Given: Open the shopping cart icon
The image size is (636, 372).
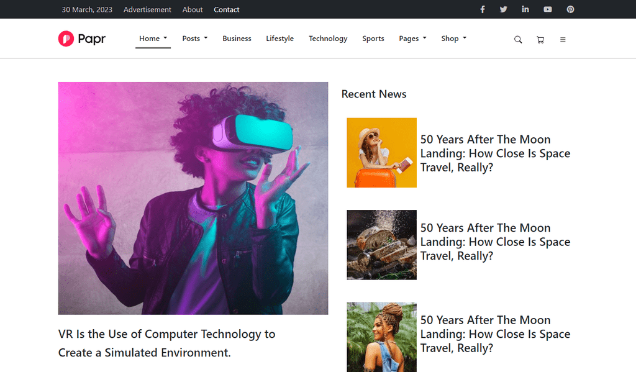Looking at the screenshot, I should tap(540, 39).
